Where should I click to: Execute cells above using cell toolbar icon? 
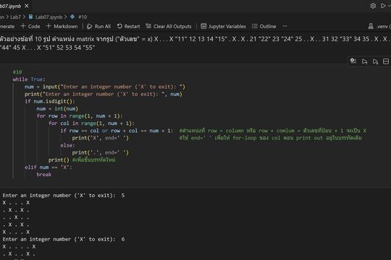(364, 61)
